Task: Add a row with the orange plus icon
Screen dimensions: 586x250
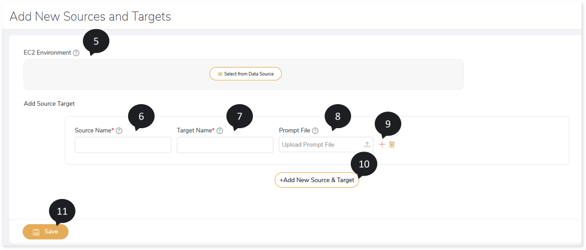Action: pyautogui.click(x=382, y=145)
